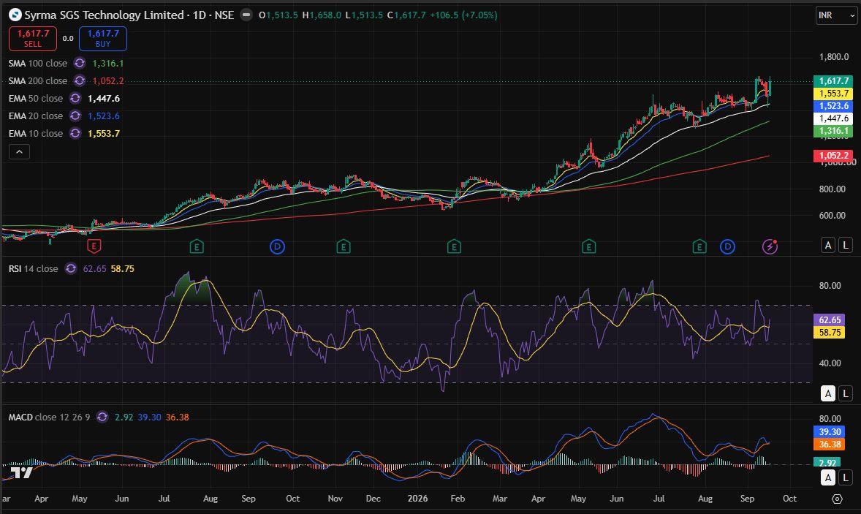This screenshot has height=514, width=861.
Task: Click the yellow 58.75 RSI MA label
Action: [x=829, y=332]
